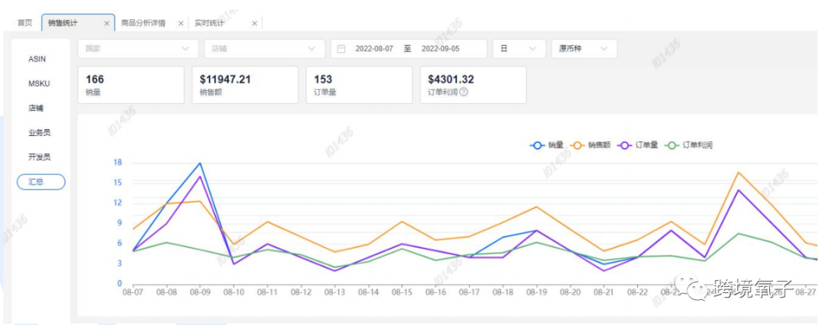Click the 汇总 button
The width and height of the screenshot is (821, 325).
coord(41,182)
